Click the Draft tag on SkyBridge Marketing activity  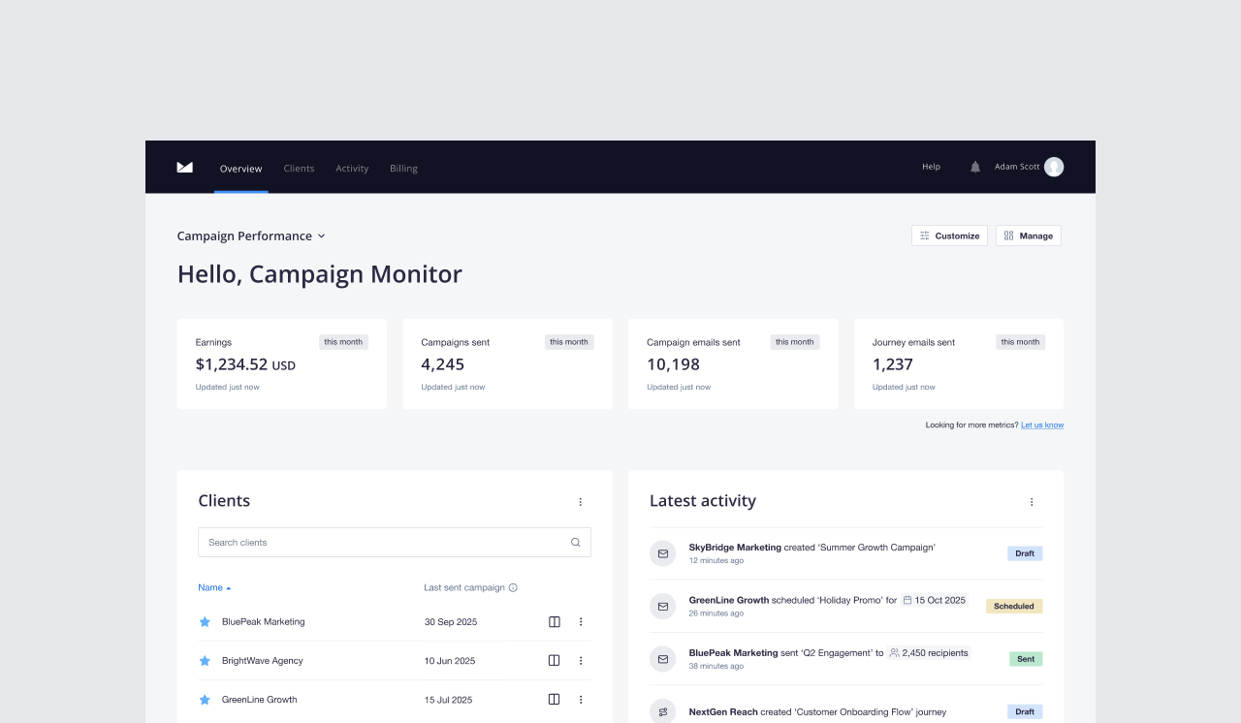click(x=1025, y=553)
